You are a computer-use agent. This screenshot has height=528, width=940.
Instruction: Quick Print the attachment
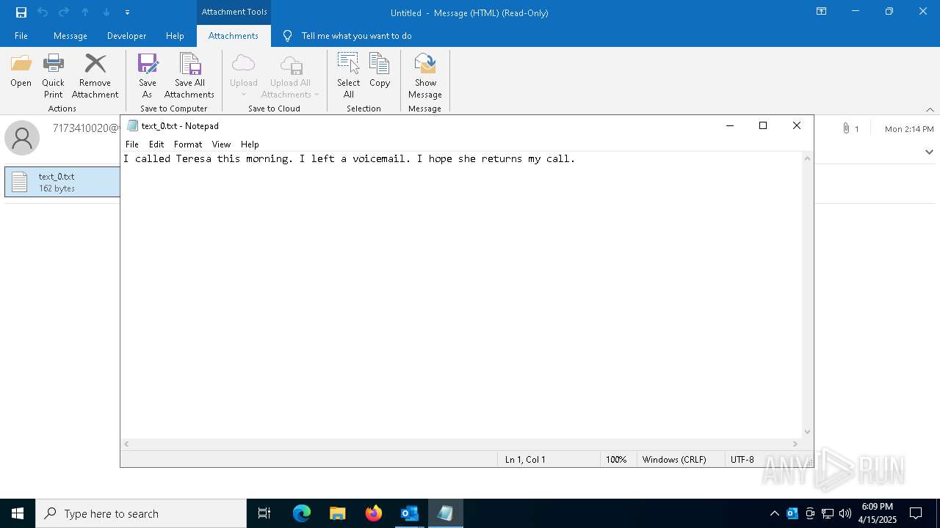coord(53,76)
